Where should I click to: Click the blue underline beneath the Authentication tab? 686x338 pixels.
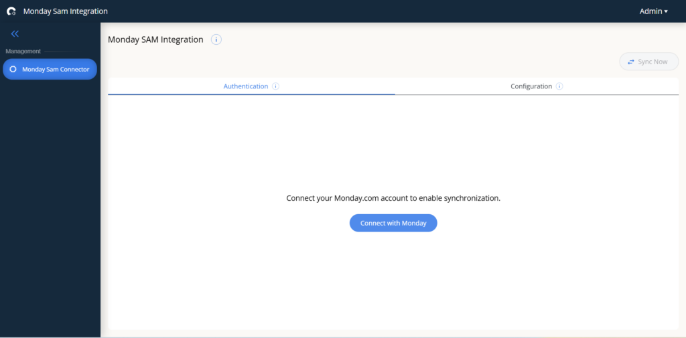251,94
